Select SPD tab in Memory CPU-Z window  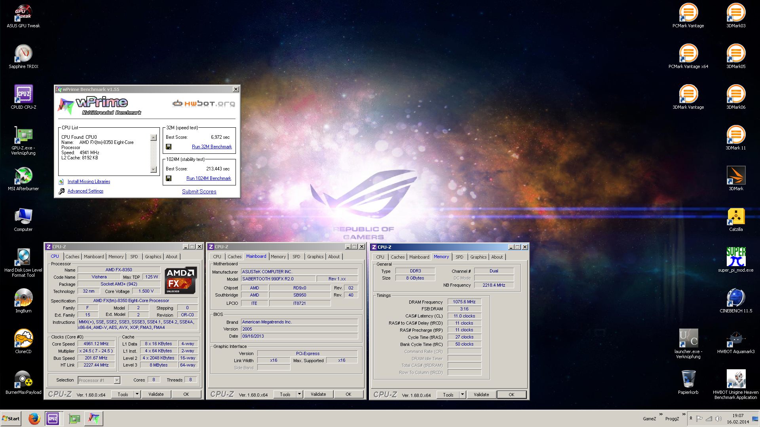click(x=459, y=257)
